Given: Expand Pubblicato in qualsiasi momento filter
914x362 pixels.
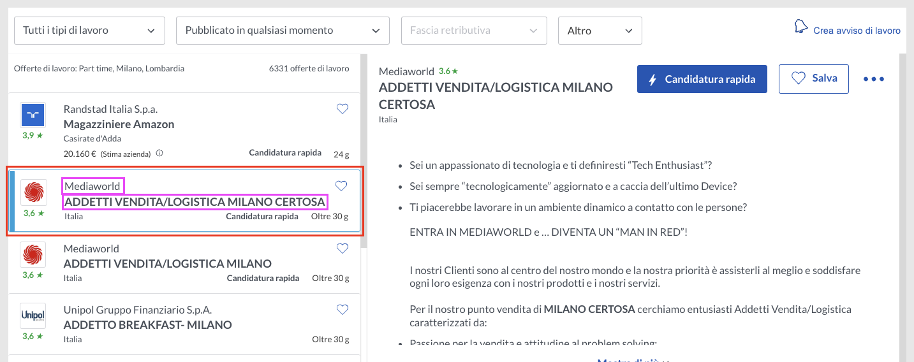Looking at the screenshot, I should (x=283, y=31).
